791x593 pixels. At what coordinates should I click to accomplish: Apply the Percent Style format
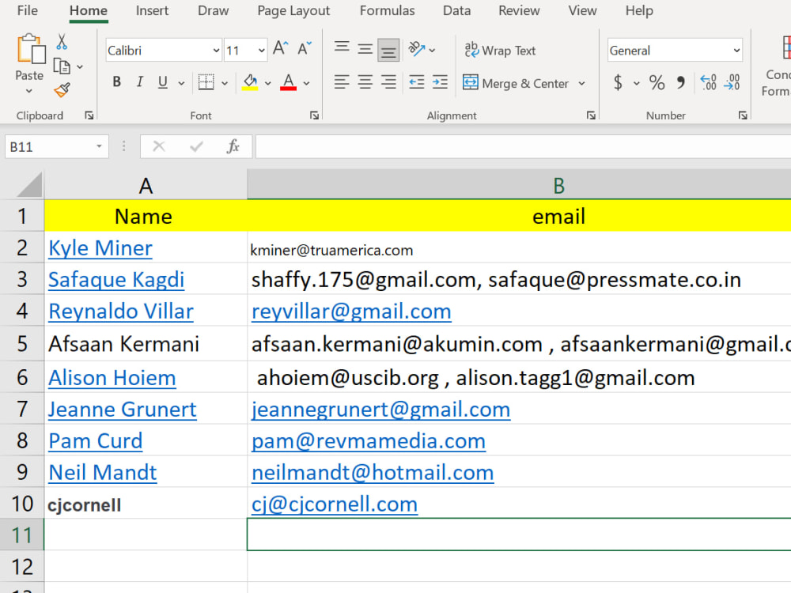657,81
